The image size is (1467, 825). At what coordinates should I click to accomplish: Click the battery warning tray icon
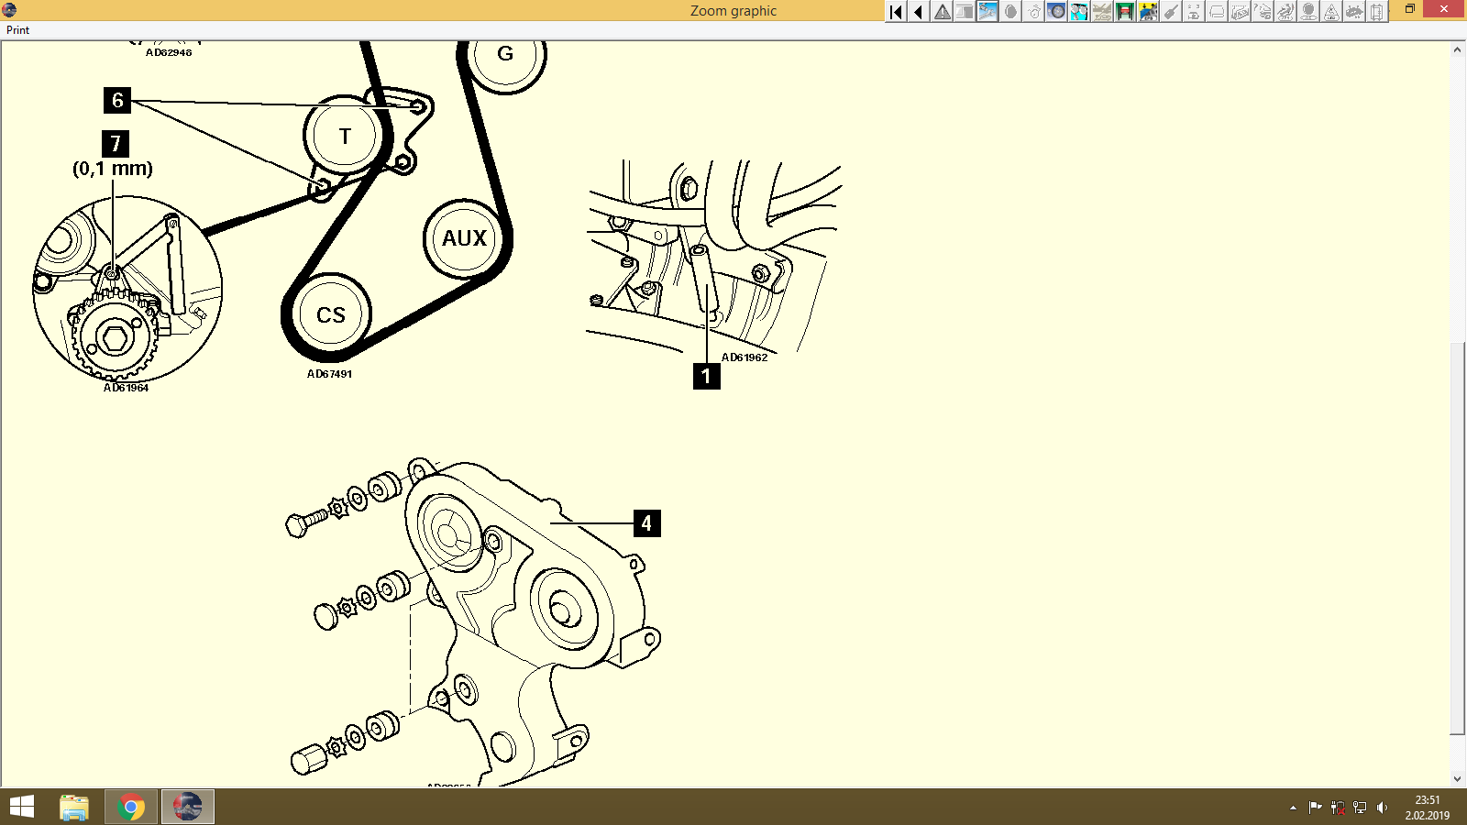(x=1338, y=808)
